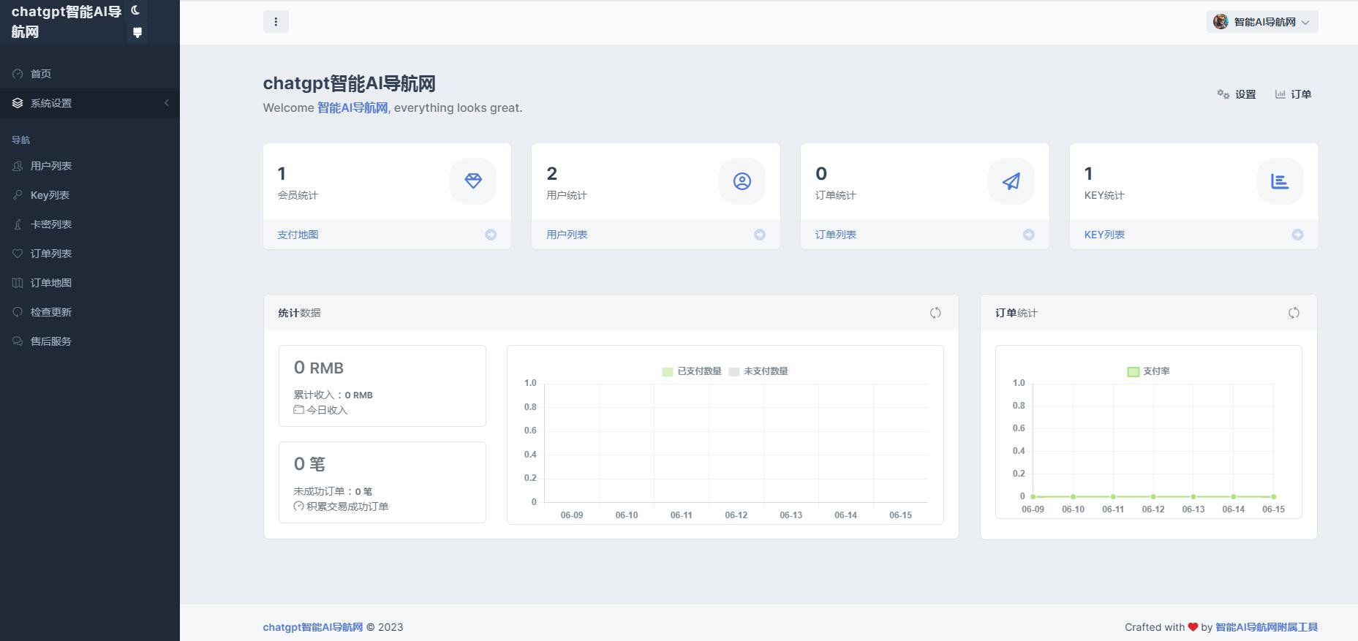Open KEY列表 card link

tap(1104, 235)
